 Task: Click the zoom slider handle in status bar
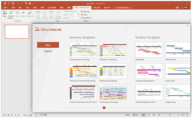point(170,115)
